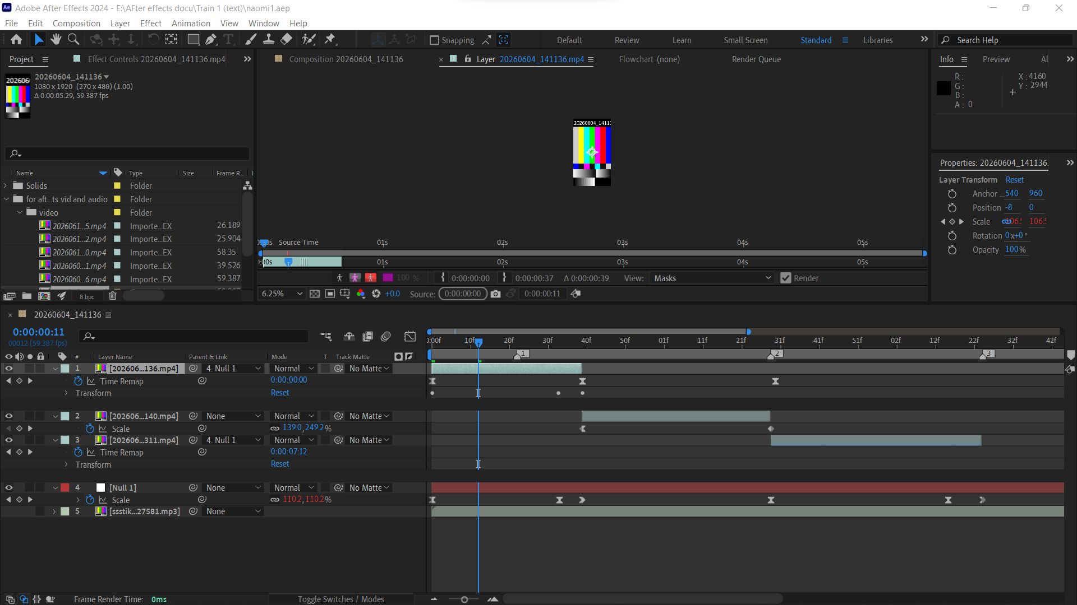Select the Home icon in toolbar
1077x605 pixels.
(16, 39)
